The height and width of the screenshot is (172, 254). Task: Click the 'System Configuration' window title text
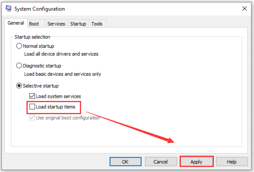(x=39, y=9)
